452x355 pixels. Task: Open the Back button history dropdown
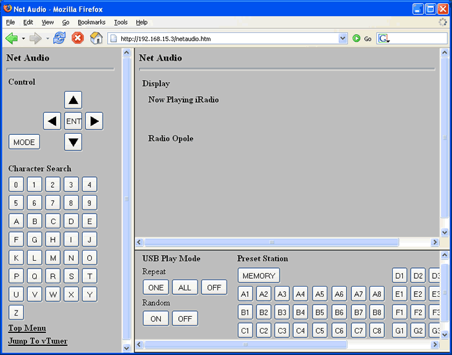tap(24, 39)
